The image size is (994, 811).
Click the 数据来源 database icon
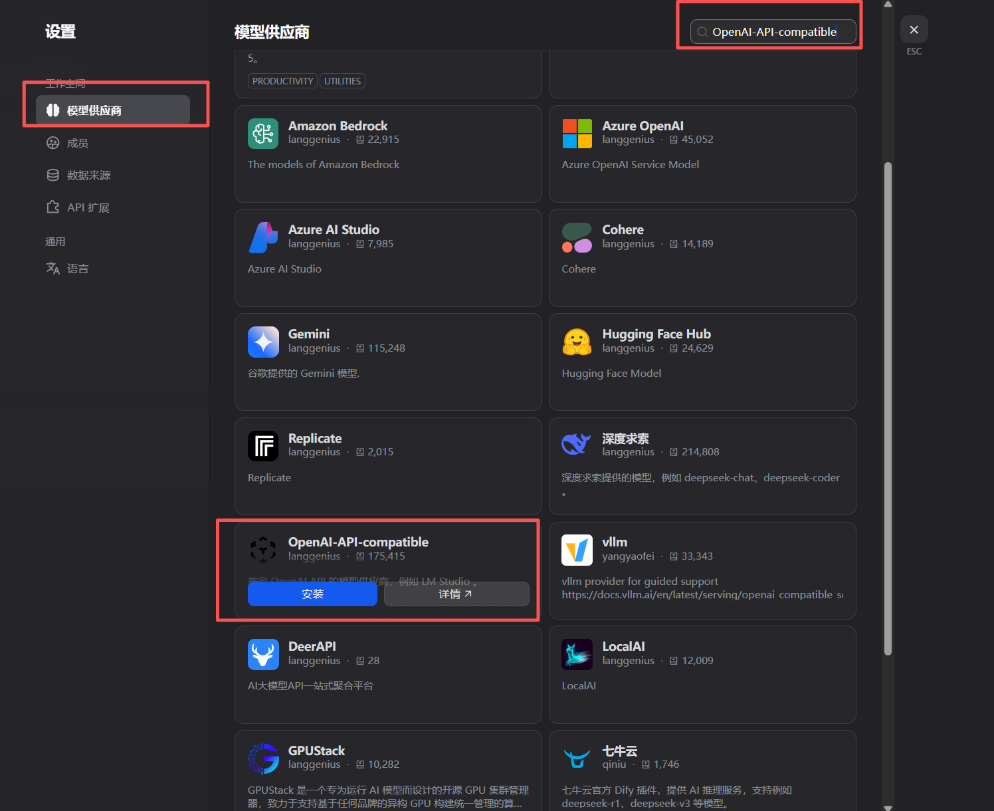(x=53, y=175)
